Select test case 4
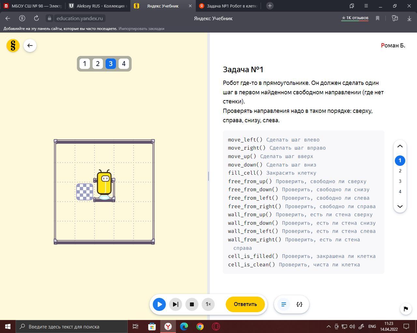 click(123, 64)
